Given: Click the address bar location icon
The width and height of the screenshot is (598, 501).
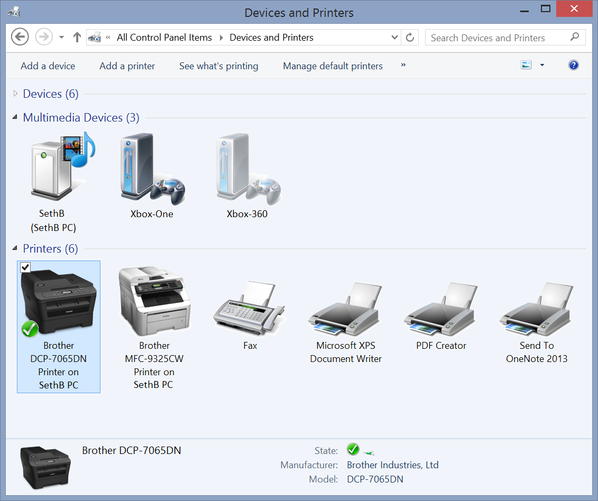Looking at the screenshot, I should point(94,38).
